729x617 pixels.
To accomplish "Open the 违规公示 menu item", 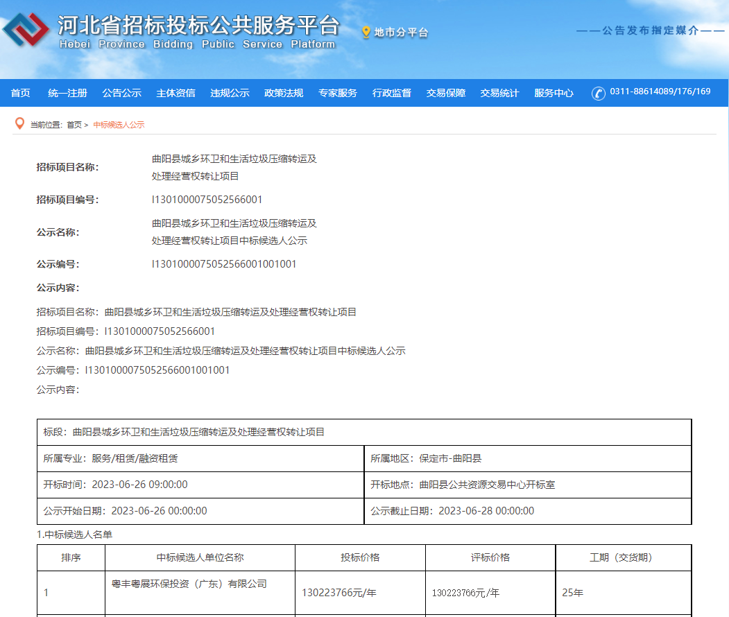I will tap(230, 93).
